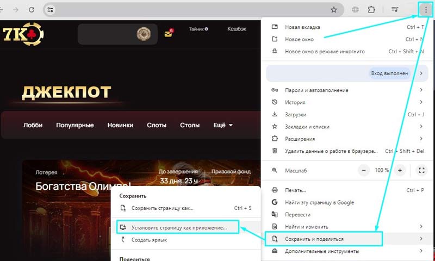Open Загрузки from the menu

[x=347, y=114]
